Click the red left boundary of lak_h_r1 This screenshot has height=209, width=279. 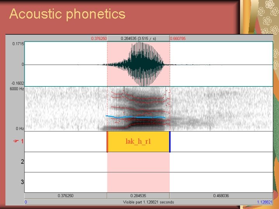click(x=107, y=142)
